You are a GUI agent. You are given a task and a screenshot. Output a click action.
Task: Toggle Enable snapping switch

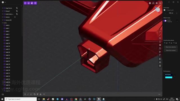coord(165,21)
